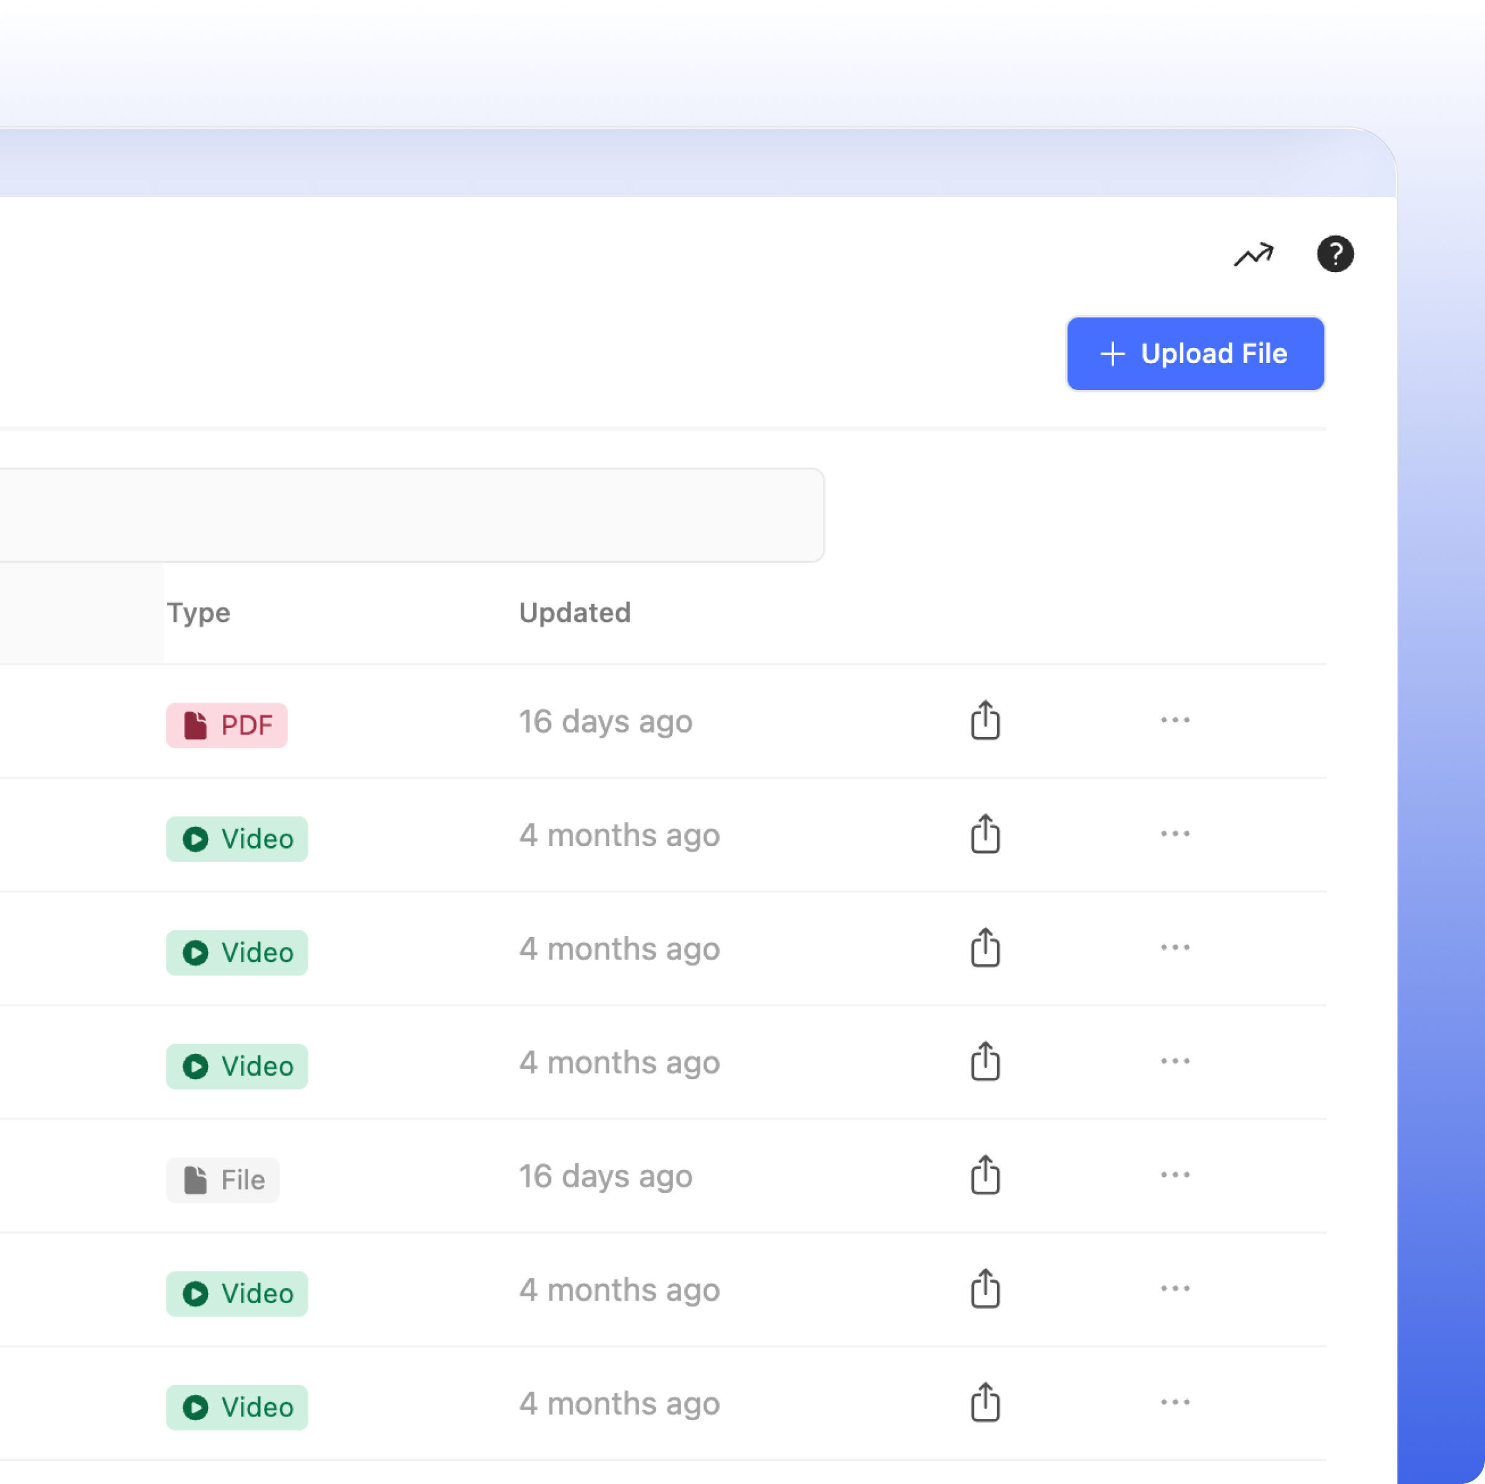Share the last Video row
Image resolution: width=1485 pixels, height=1484 pixels.
[x=985, y=1403]
